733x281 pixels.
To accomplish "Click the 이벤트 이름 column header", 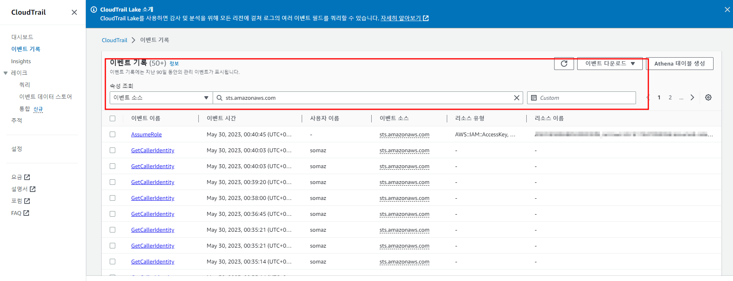I will click(x=146, y=118).
